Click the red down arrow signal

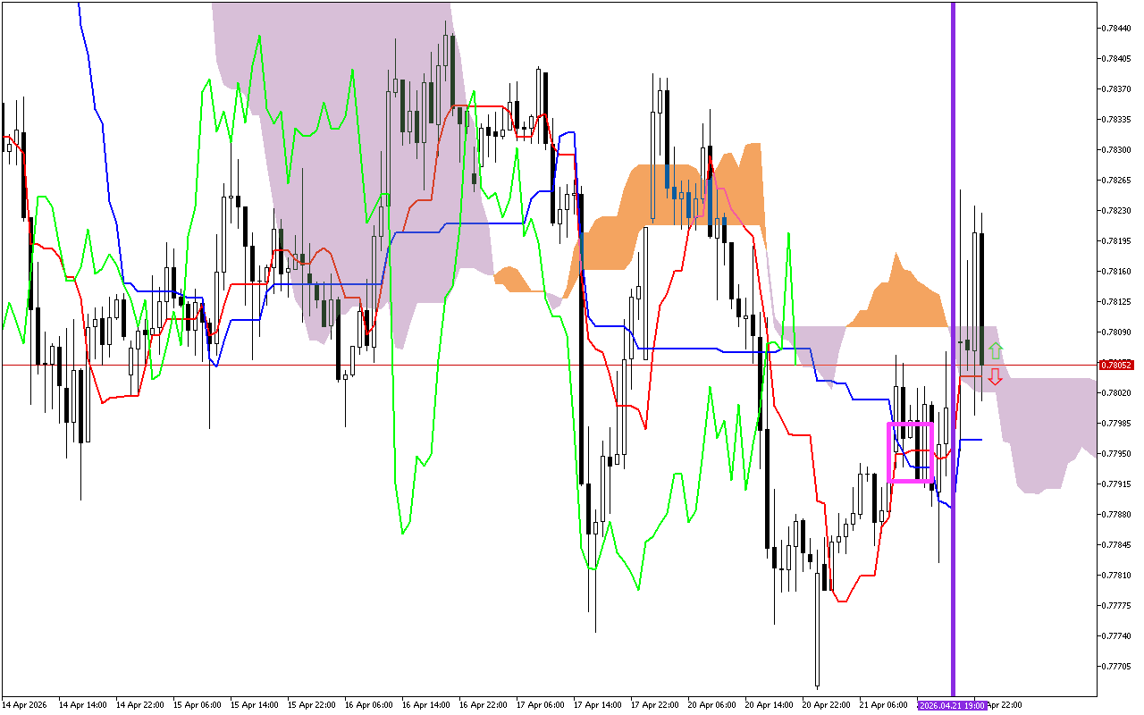coord(995,377)
